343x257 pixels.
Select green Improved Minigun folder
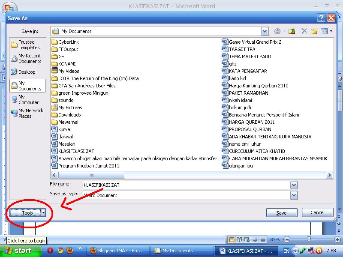coord(80,93)
